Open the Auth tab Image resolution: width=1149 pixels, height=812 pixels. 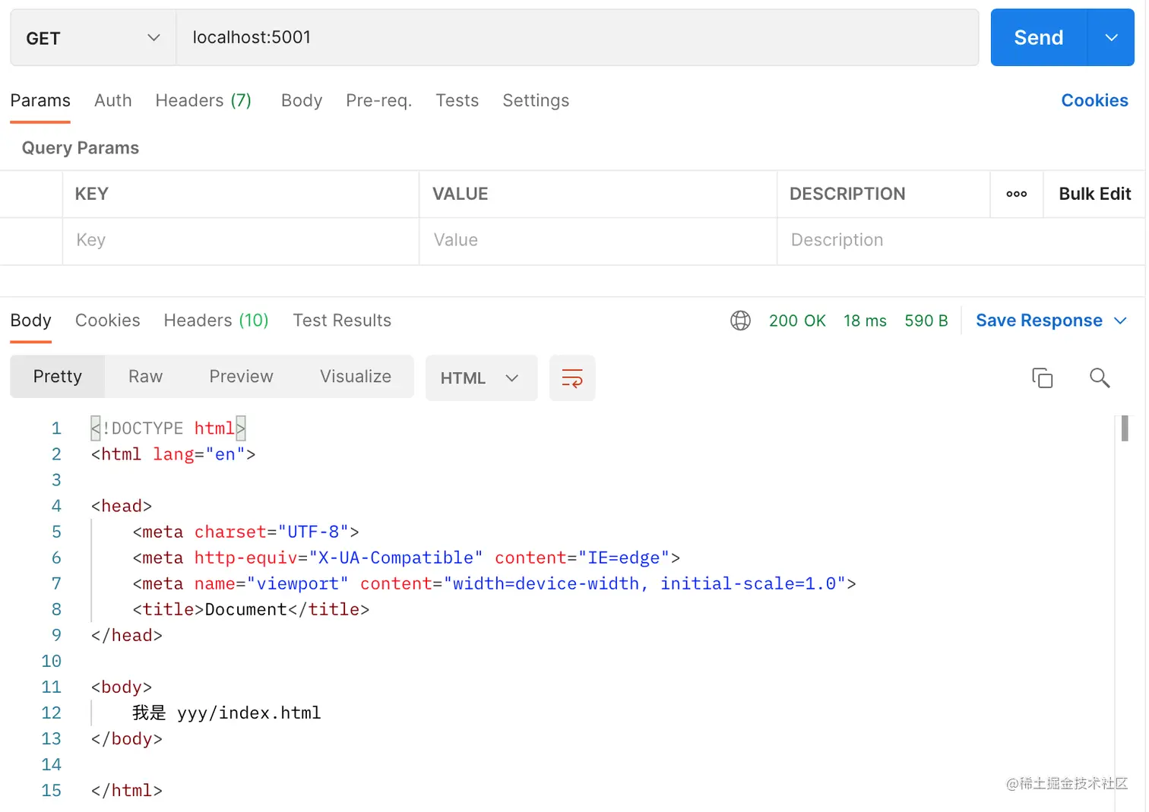click(112, 100)
